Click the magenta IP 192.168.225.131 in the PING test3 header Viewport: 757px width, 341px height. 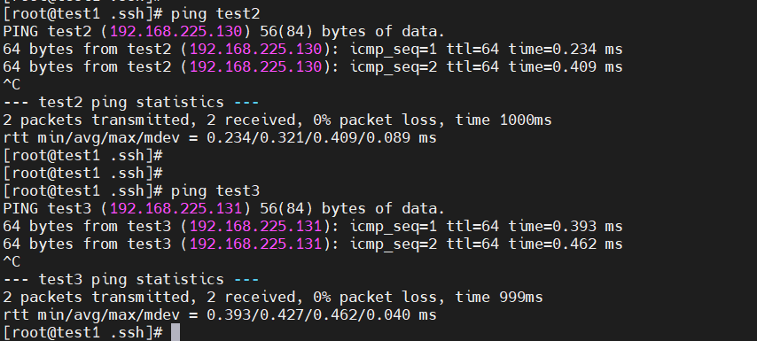pos(176,209)
